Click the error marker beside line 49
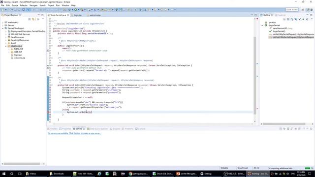The width and height of the screenshot is (315, 177). pos(48,112)
